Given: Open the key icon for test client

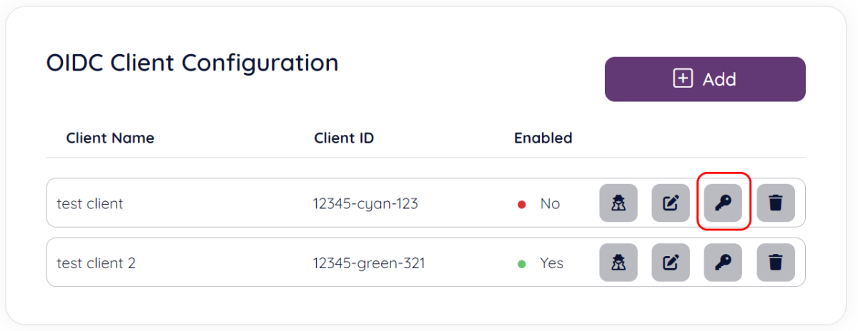Looking at the screenshot, I should (x=723, y=203).
